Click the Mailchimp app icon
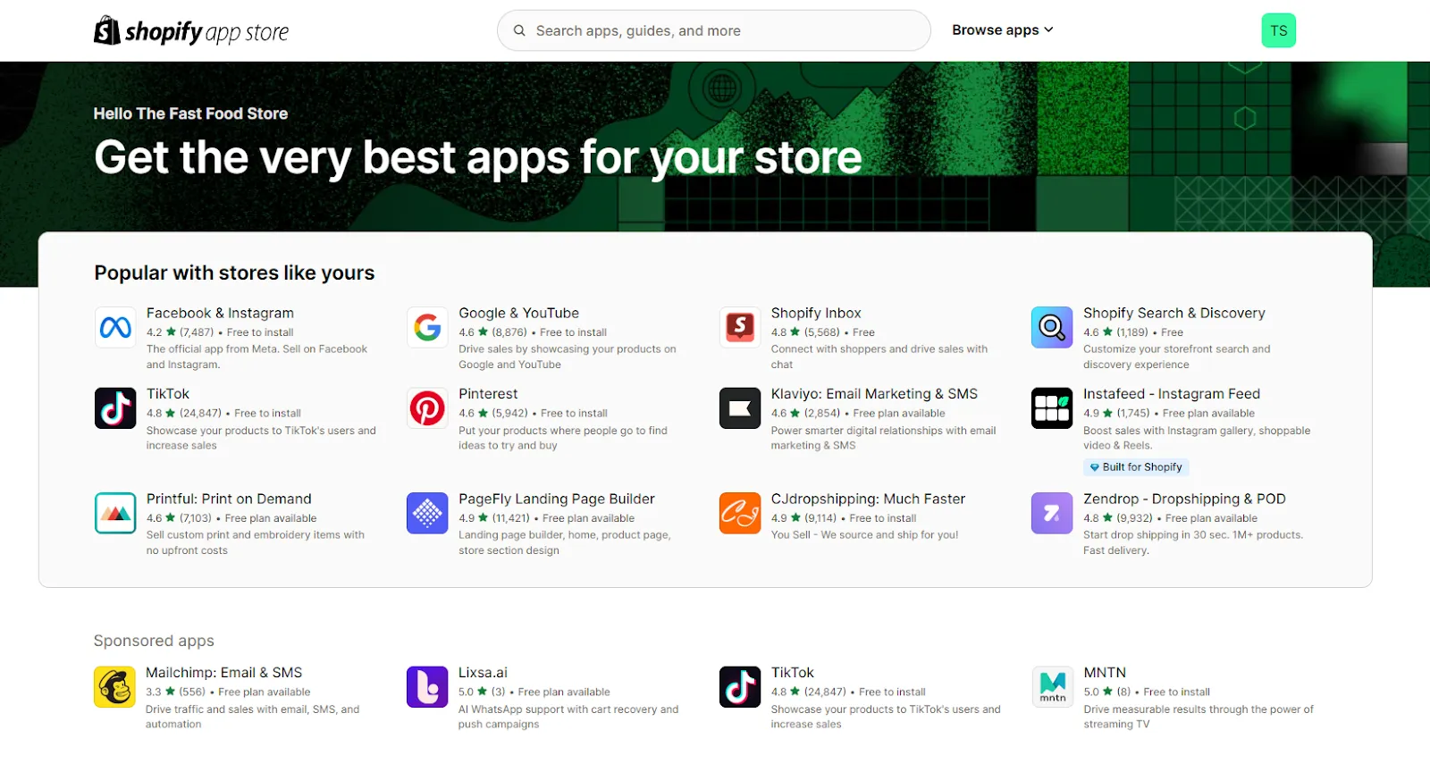Image resolution: width=1430 pixels, height=772 pixels. 114,687
